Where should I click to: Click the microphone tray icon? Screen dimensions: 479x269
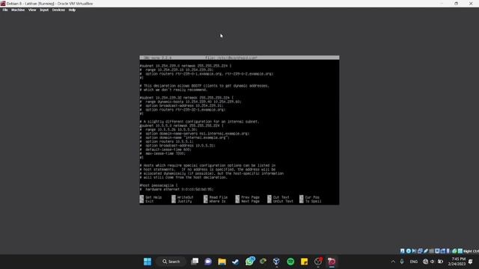coord(402,262)
